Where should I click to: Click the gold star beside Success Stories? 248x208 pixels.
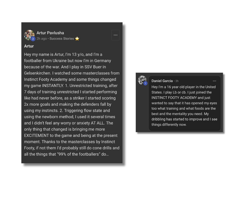tap(77, 39)
